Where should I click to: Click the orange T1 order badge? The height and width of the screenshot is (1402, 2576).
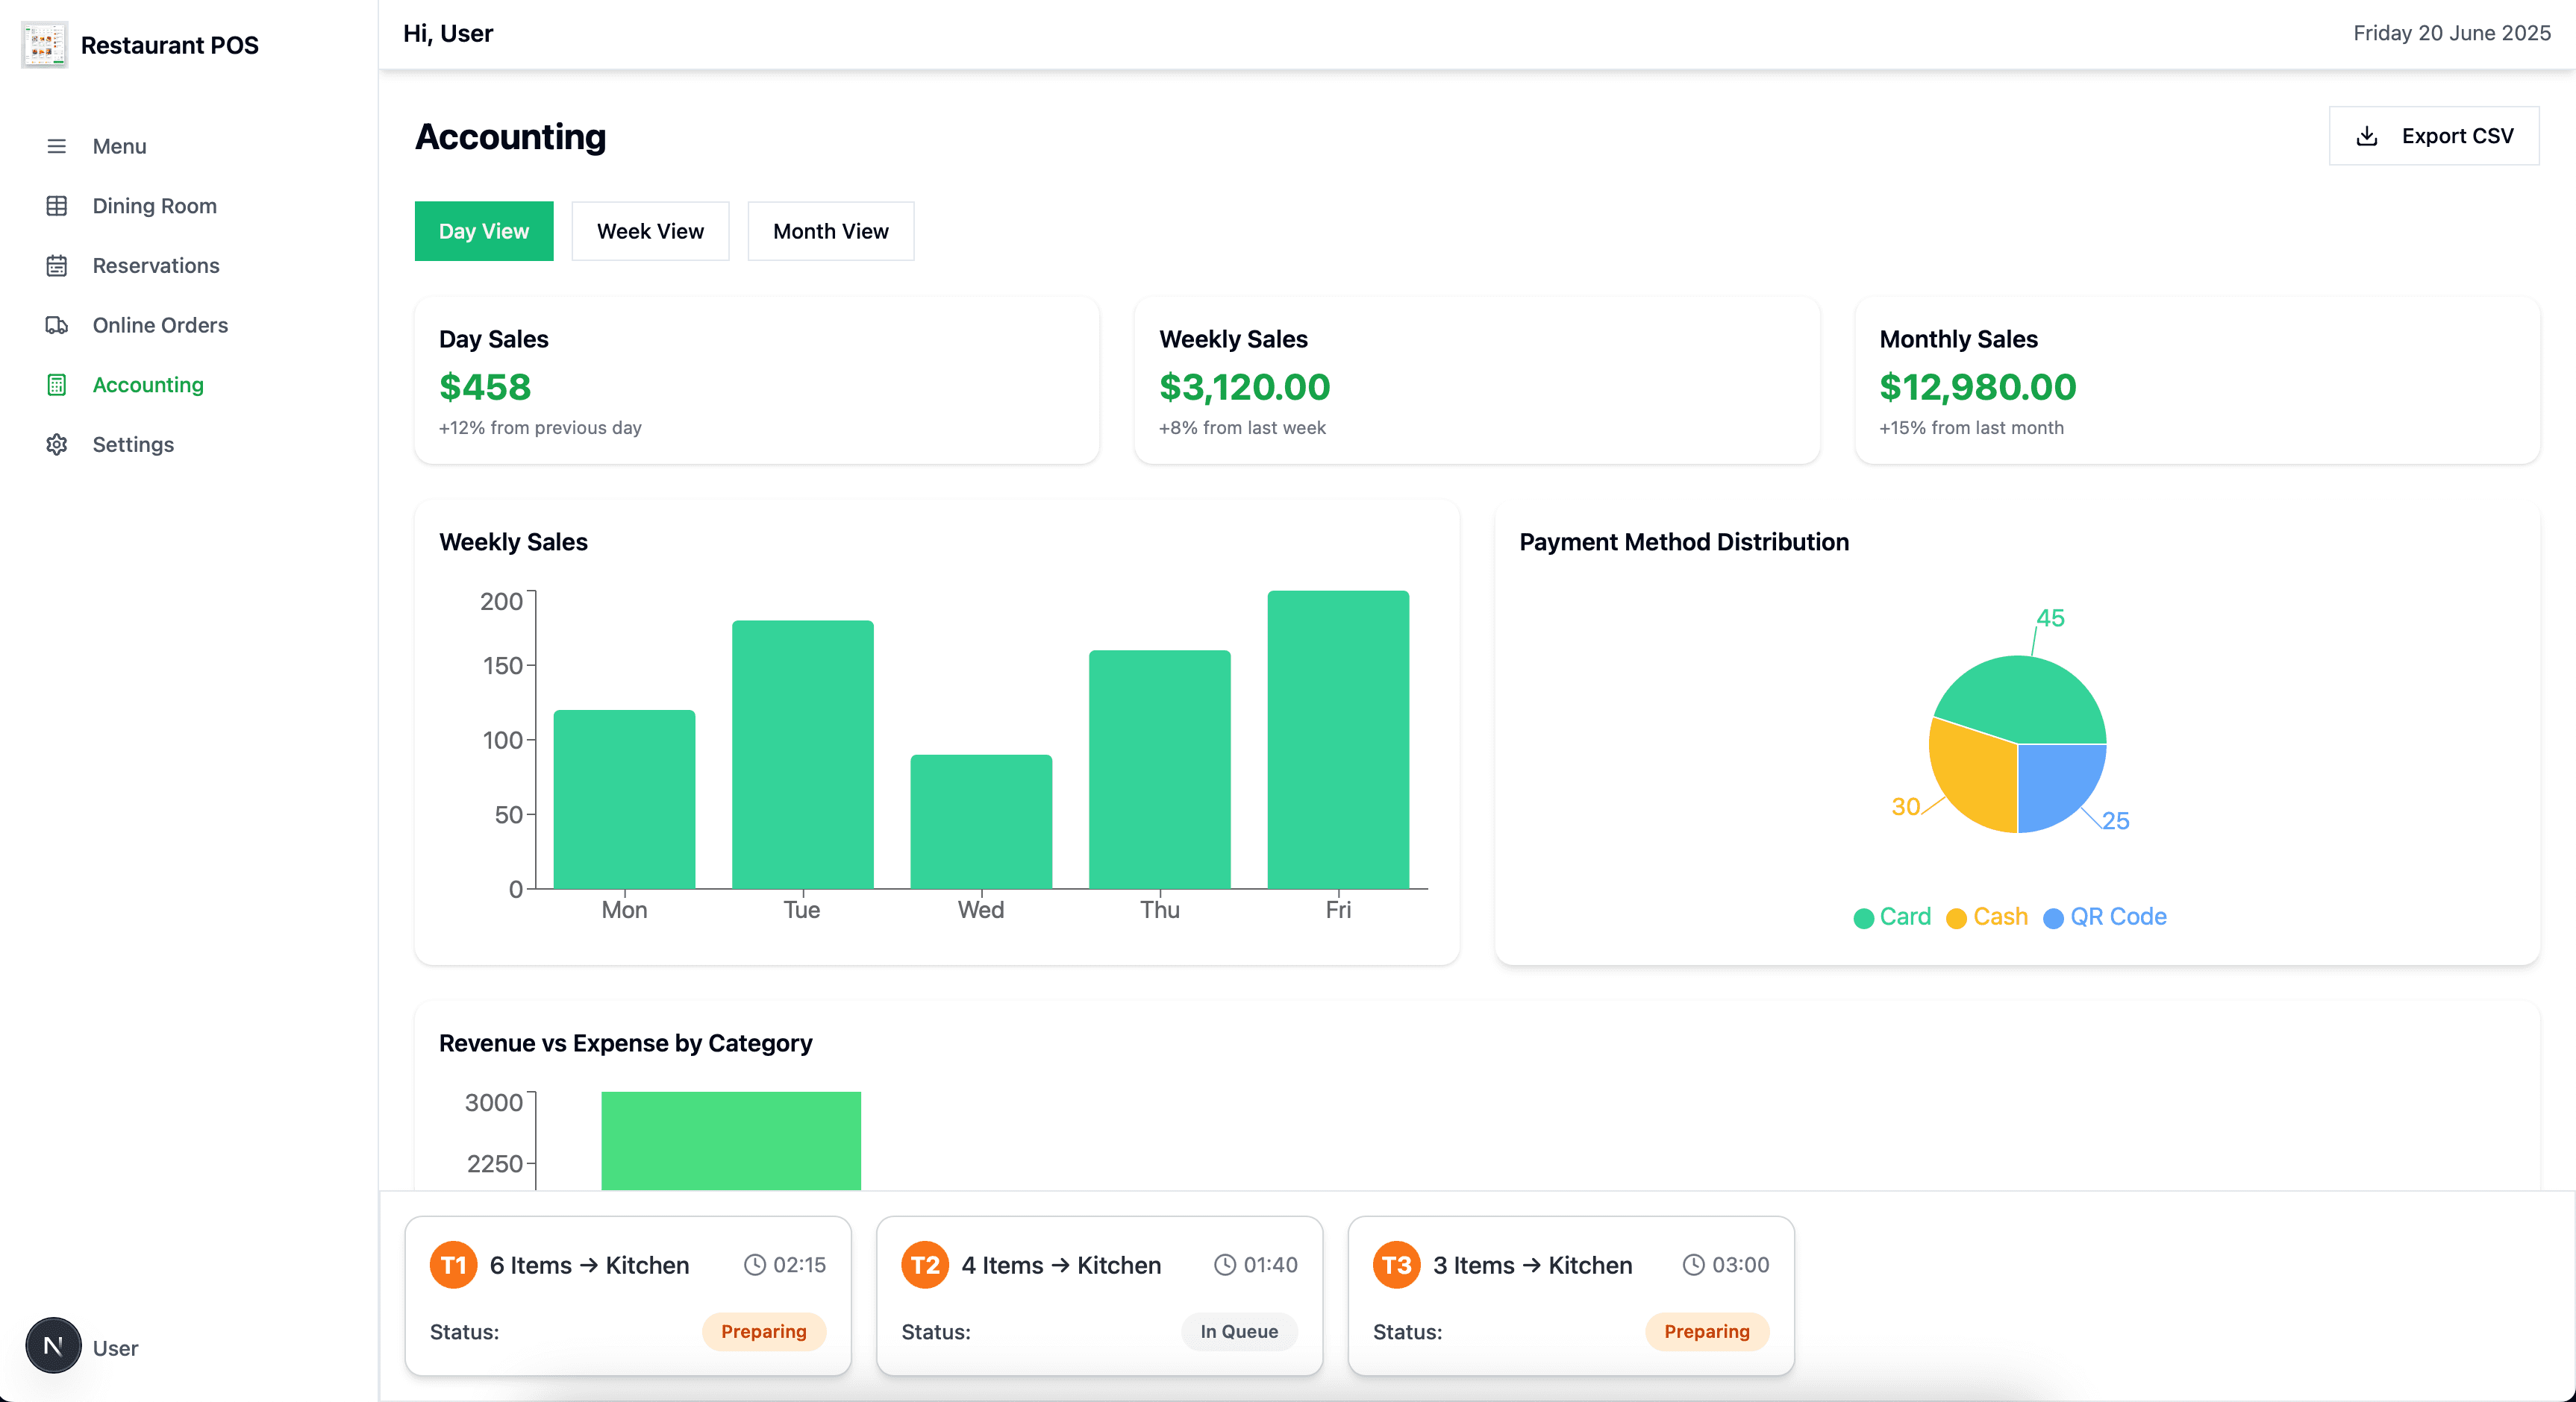[x=453, y=1265]
